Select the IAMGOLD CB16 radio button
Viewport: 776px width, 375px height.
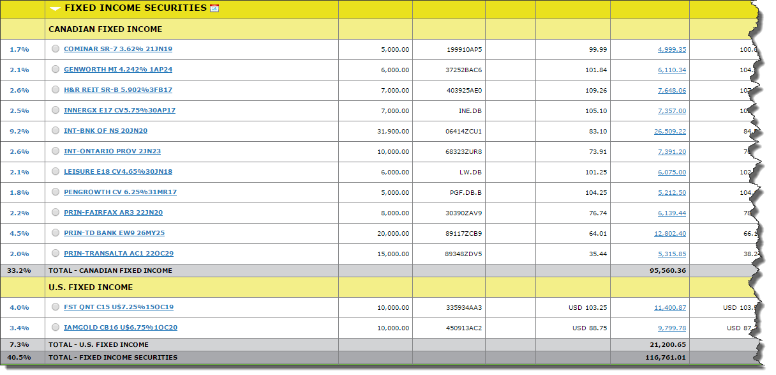pos(56,328)
